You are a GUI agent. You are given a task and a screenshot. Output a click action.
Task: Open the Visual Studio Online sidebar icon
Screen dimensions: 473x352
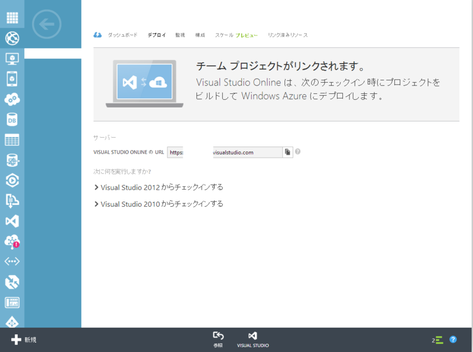click(x=12, y=221)
